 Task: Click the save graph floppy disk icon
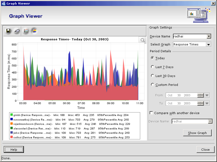tap(9, 31)
